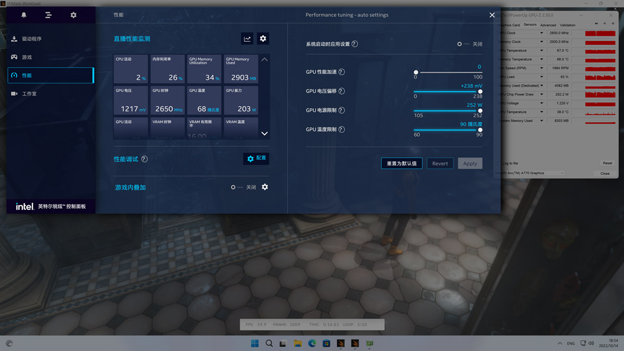Click help icon next to GPU 电压偏移
Viewport: 624px width, 351px height.
342,91
